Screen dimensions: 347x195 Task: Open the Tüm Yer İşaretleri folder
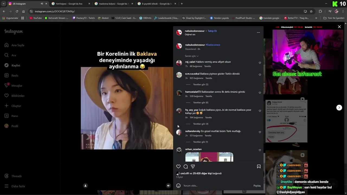point(334,18)
